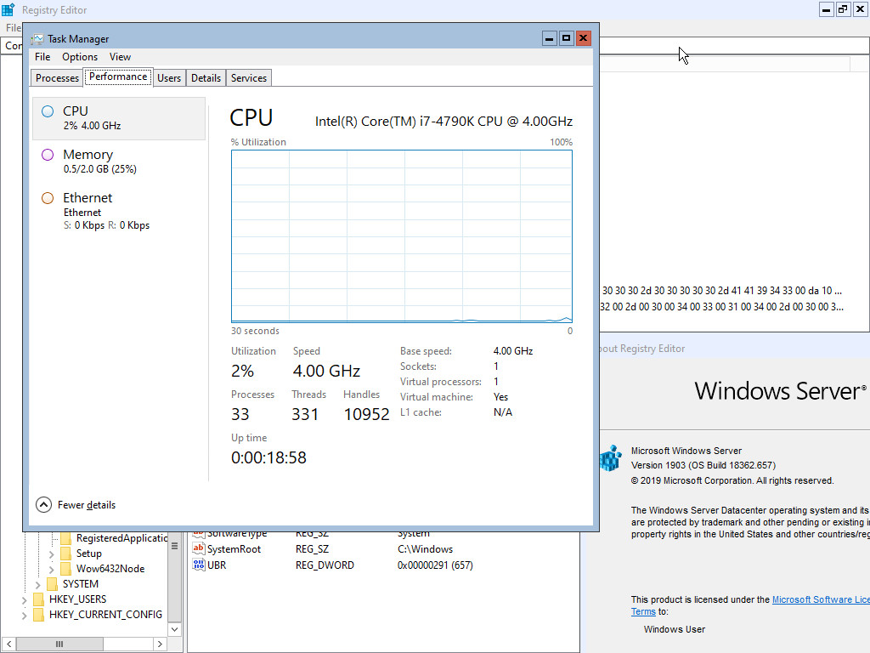The image size is (870, 653).
Task: Select the UBR DWORD value icon
Action: [199, 565]
